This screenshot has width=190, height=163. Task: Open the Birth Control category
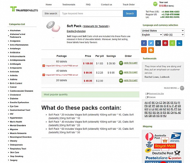pyautogui.click(x=16, y=83)
